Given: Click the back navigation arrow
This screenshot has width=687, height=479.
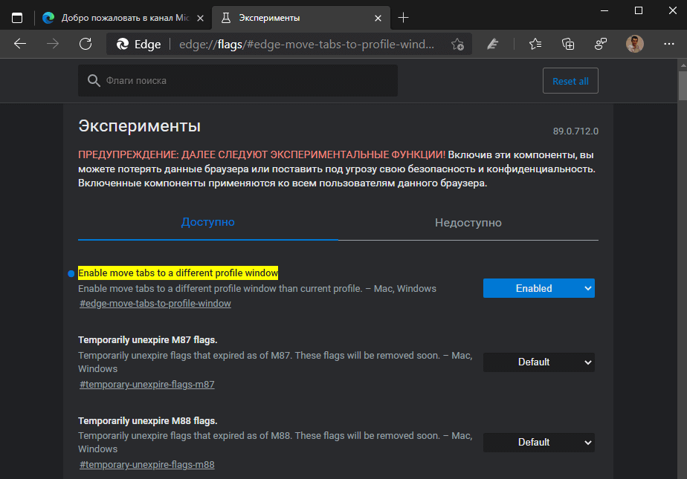Looking at the screenshot, I should click(x=19, y=44).
